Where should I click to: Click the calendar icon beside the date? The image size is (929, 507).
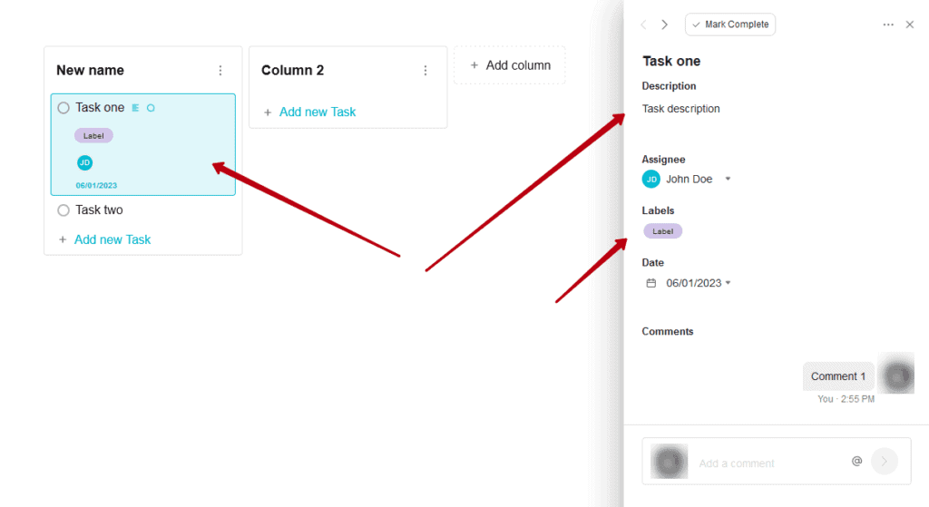[651, 283]
